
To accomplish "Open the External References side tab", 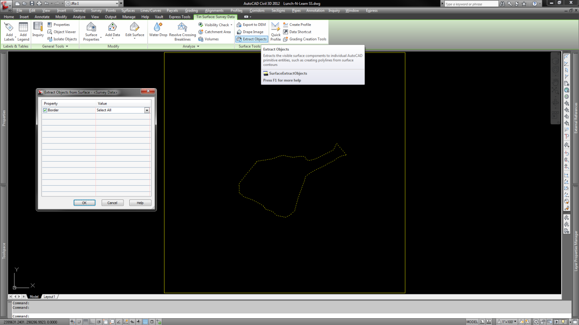I will point(575,118).
